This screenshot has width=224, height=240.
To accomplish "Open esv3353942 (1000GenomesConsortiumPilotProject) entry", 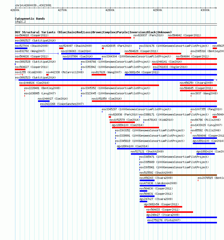I will (116, 67).
